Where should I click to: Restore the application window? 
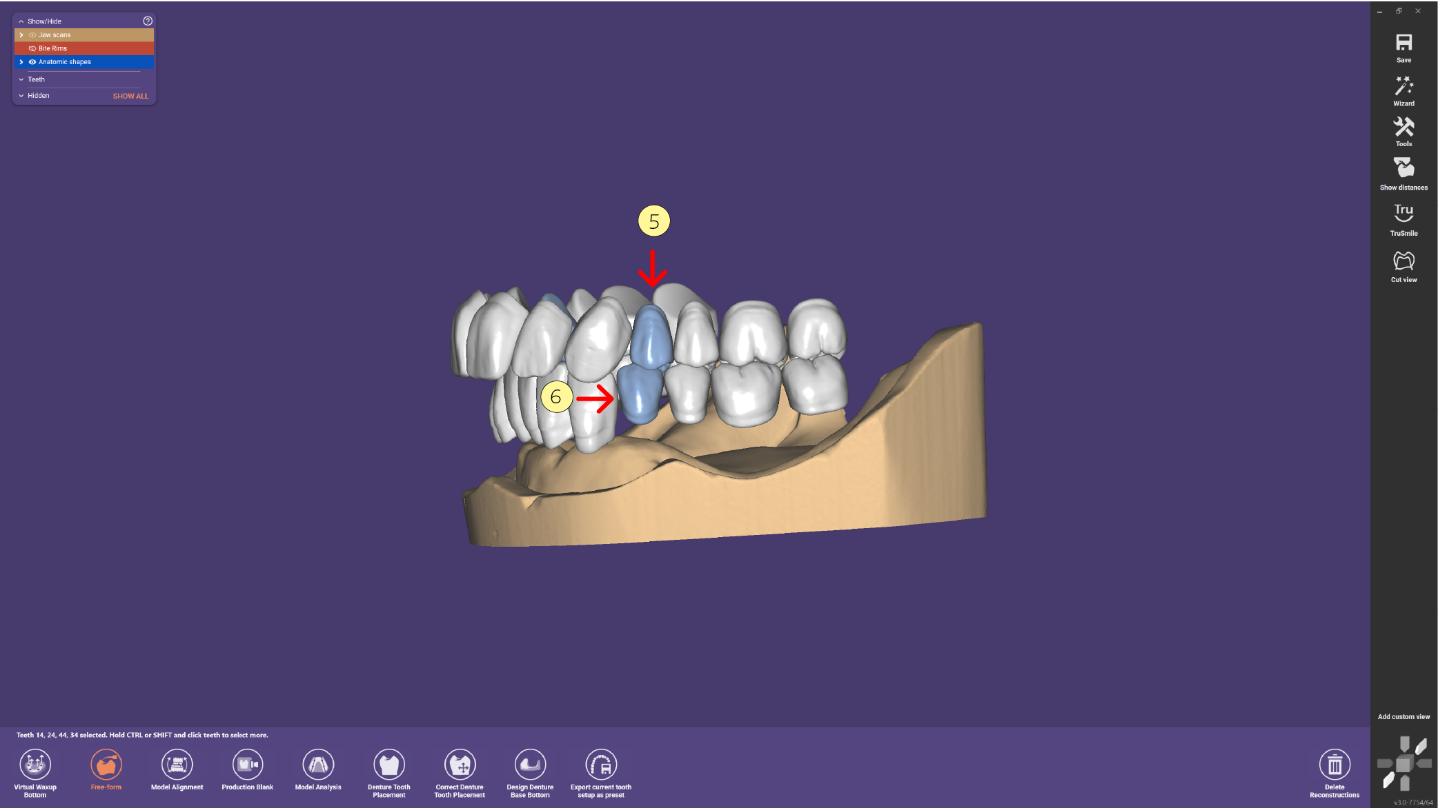tap(1399, 11)
